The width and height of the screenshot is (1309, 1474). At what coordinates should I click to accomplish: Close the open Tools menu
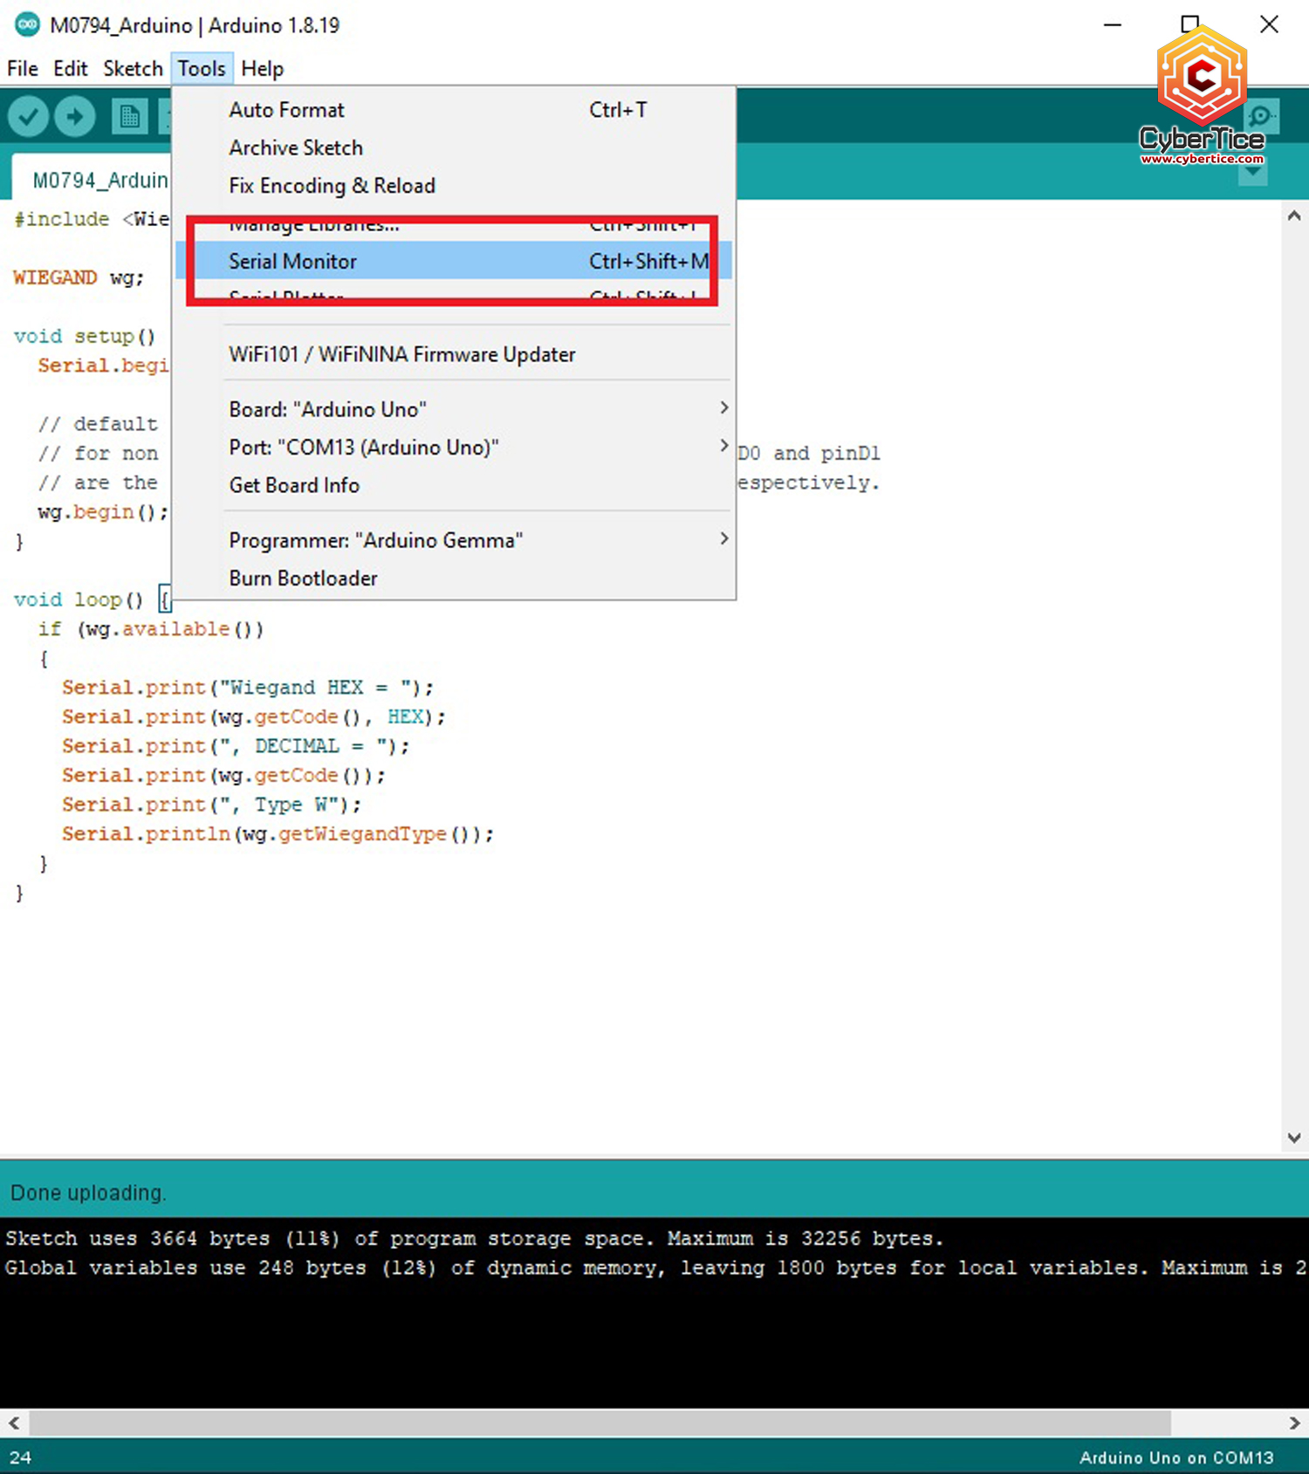coord(202,68)
